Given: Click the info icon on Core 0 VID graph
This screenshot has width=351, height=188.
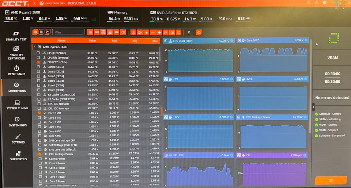Looking at the screenshot, I should point(306,40).
